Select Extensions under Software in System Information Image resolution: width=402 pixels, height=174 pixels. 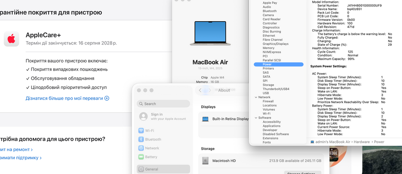pyautogui.click(x=270, y=138)
